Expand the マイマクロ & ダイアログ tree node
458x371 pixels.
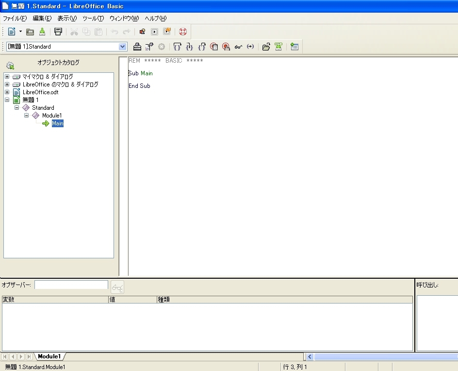click(x=7, y=77)
